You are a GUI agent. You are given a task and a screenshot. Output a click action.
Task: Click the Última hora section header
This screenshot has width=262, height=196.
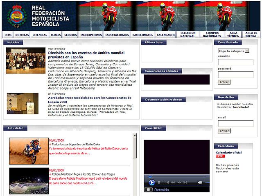click(x=154, y=42)
